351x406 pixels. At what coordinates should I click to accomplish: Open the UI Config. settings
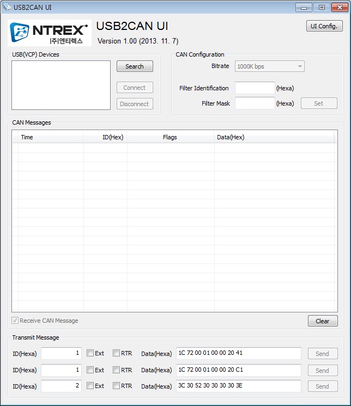(324, 26)
